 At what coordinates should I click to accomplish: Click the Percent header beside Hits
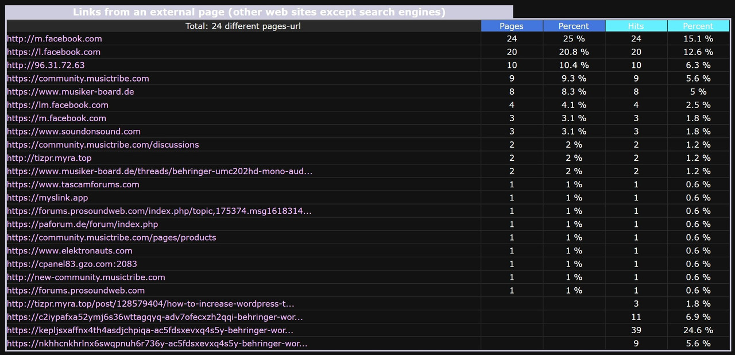coord(698,25)
